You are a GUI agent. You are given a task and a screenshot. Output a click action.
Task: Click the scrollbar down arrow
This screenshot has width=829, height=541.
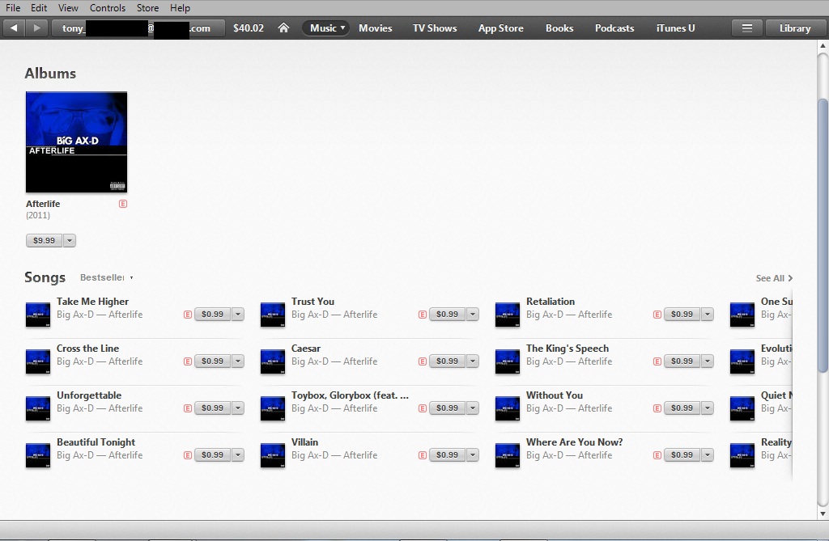tap(823, 513)
